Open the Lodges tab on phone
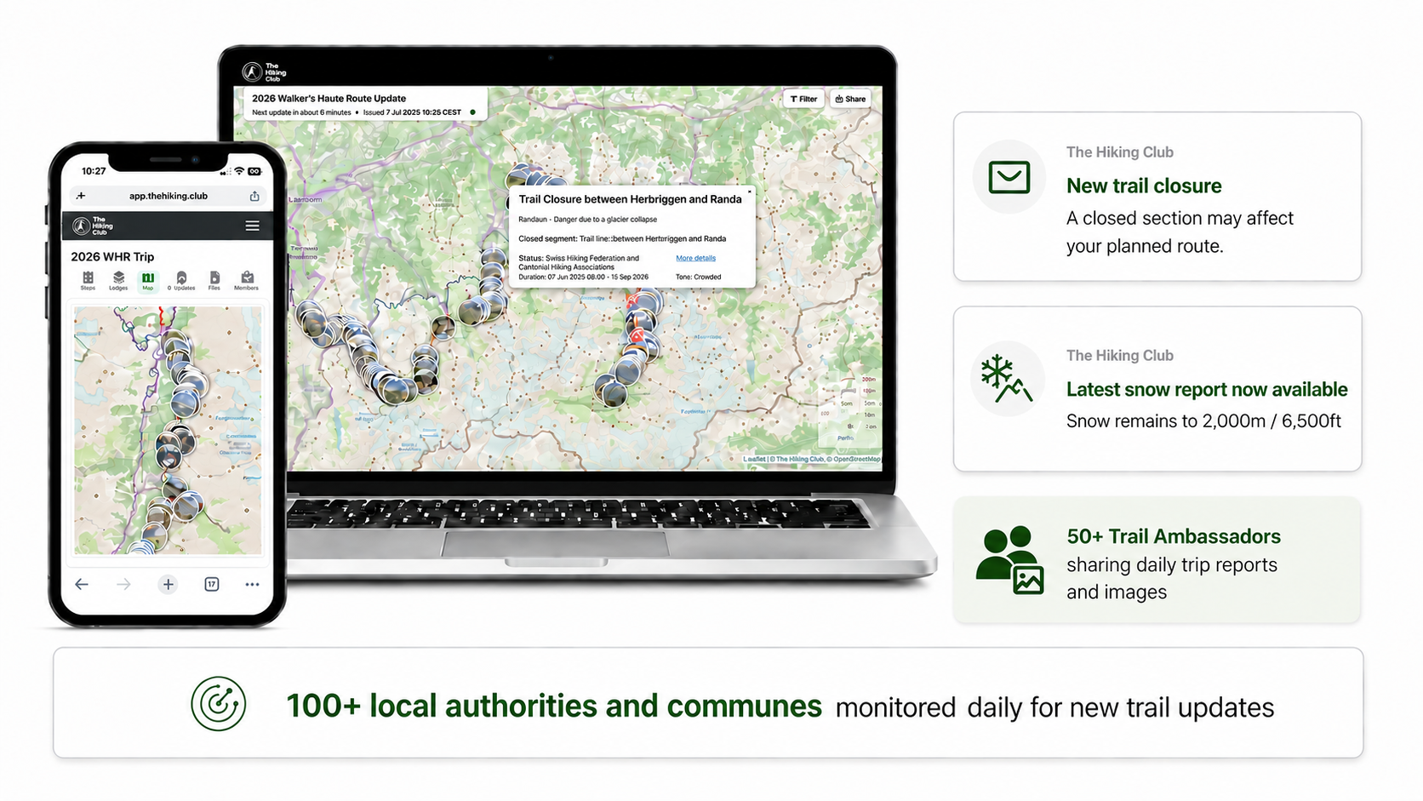 [x=118, y=280]
